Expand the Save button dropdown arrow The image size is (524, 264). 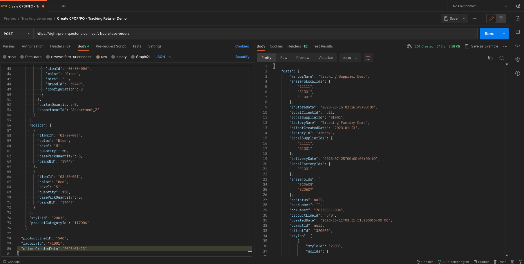464,19
